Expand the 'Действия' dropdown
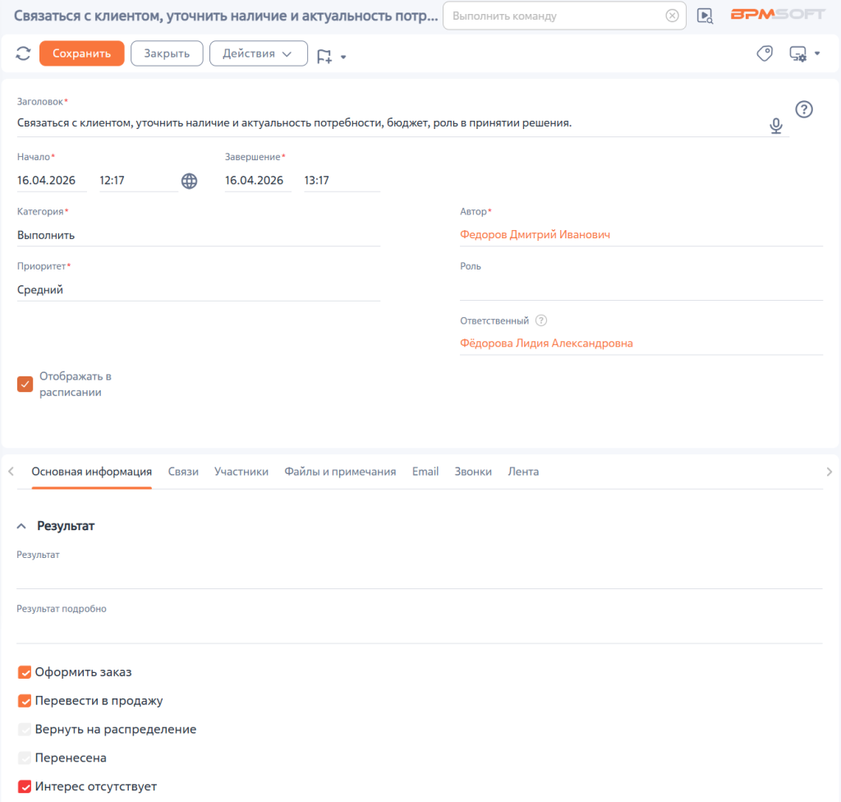 coord(259,53)
